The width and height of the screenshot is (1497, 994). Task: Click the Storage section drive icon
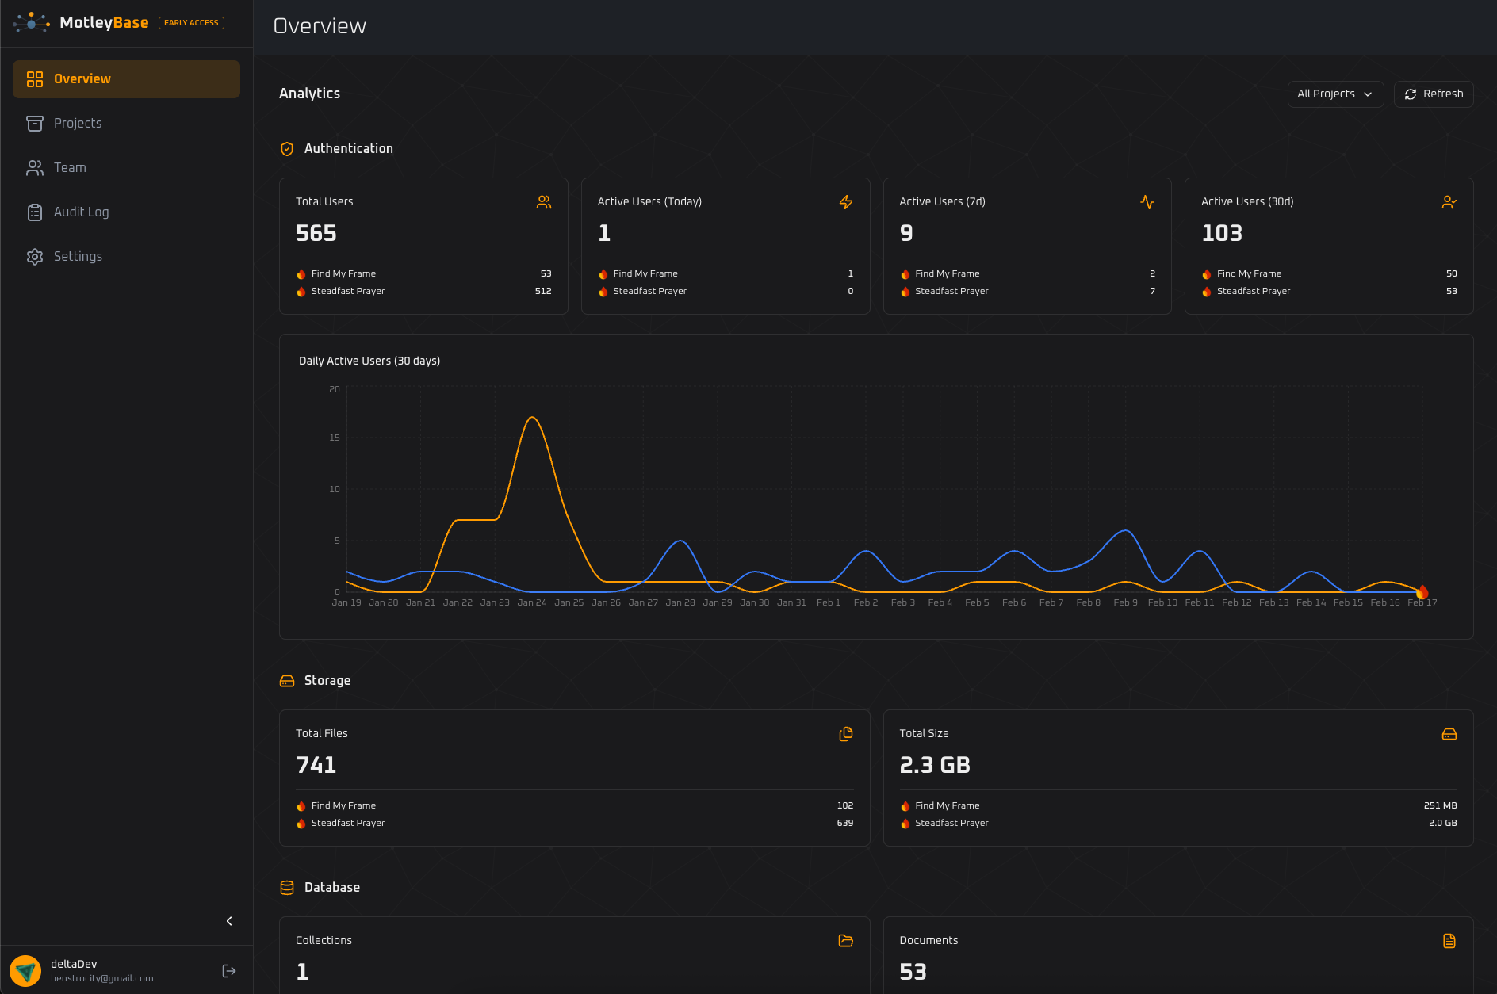click(286, 680)
